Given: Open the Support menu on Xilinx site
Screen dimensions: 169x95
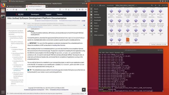Looking at the screenshot, I should coord(48,14).
